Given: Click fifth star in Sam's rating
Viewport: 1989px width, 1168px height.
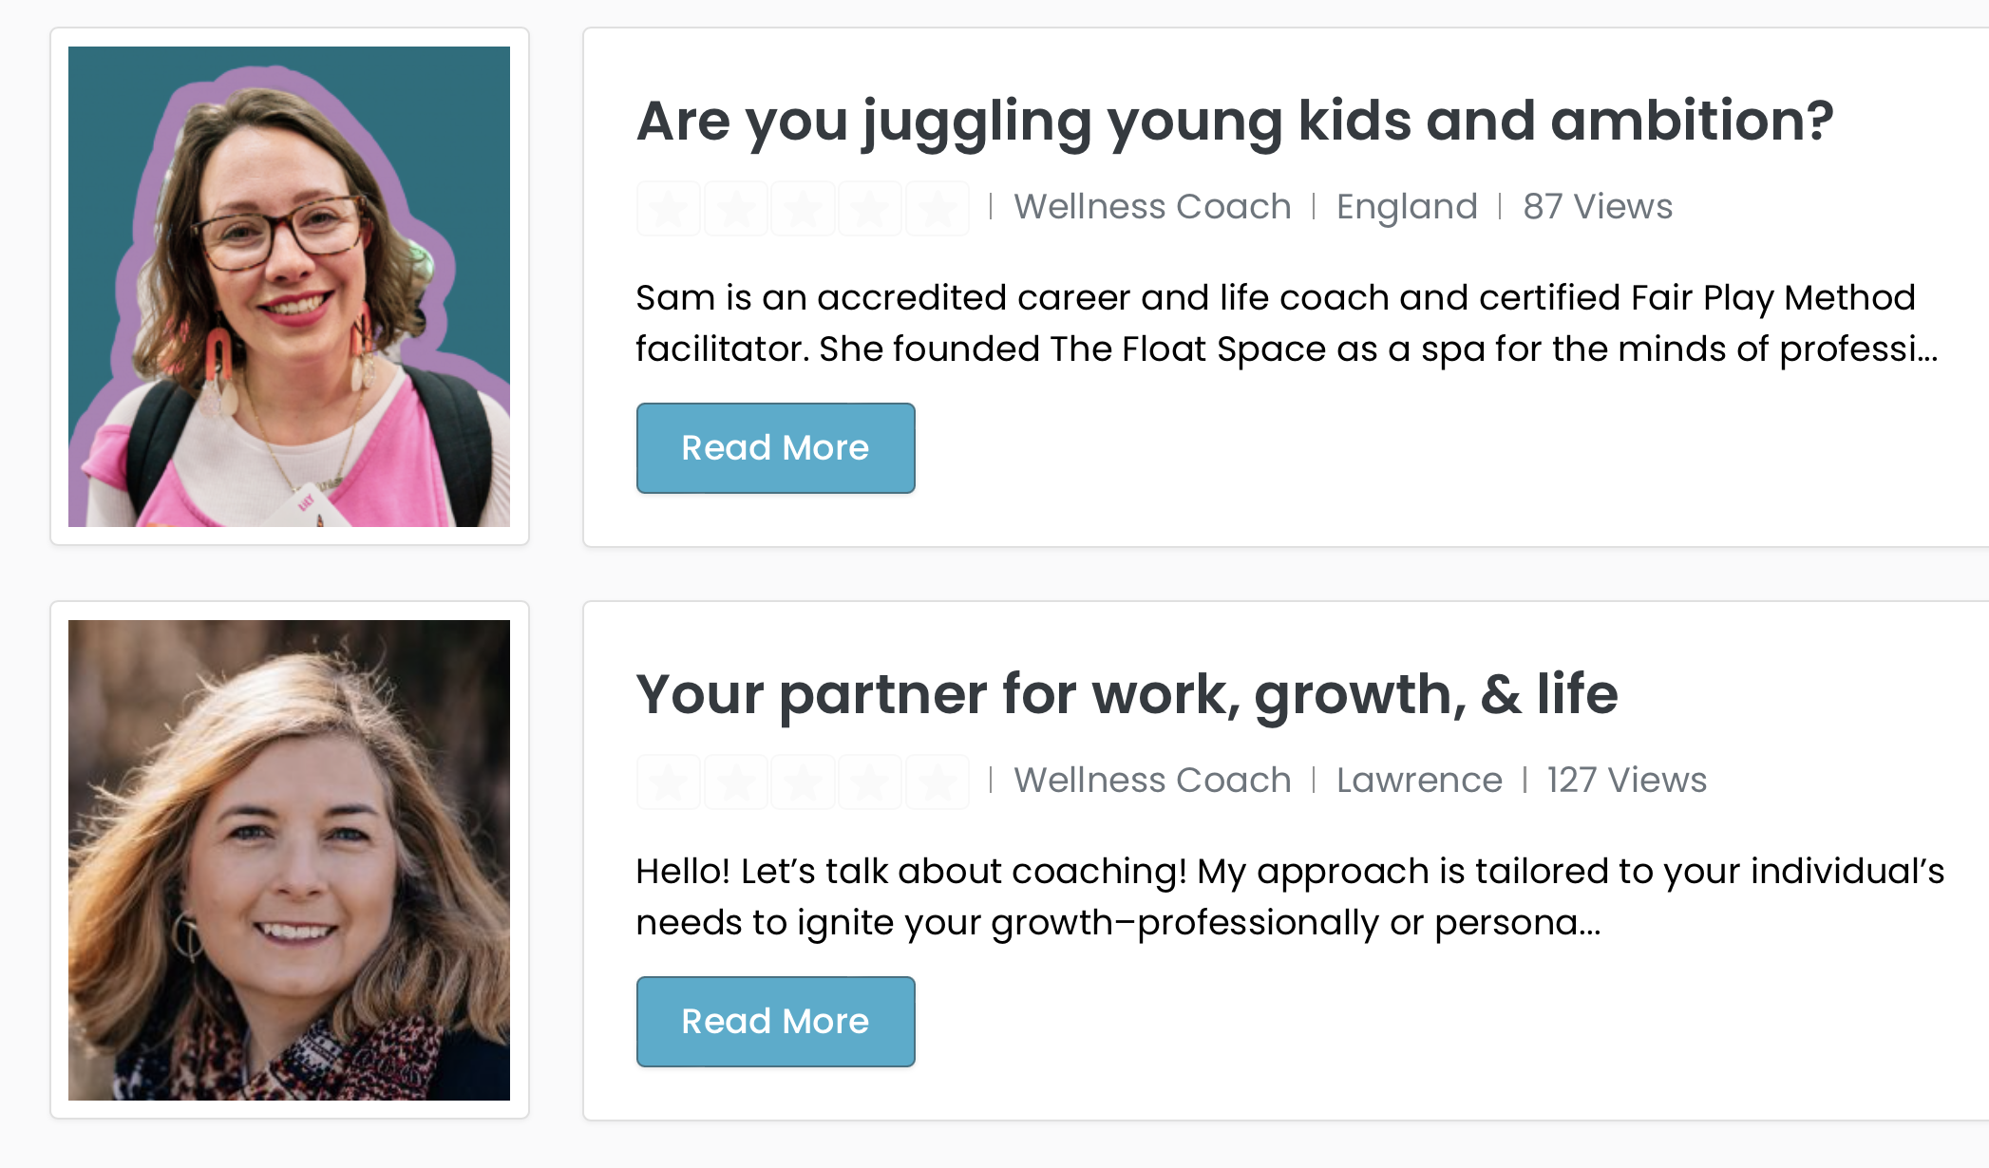Looking at the screenshot, I should 938,208.
